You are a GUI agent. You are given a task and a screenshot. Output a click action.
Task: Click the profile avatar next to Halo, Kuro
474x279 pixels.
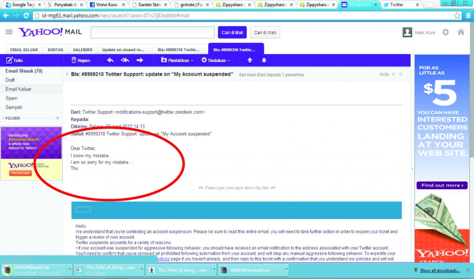point(407,32)
